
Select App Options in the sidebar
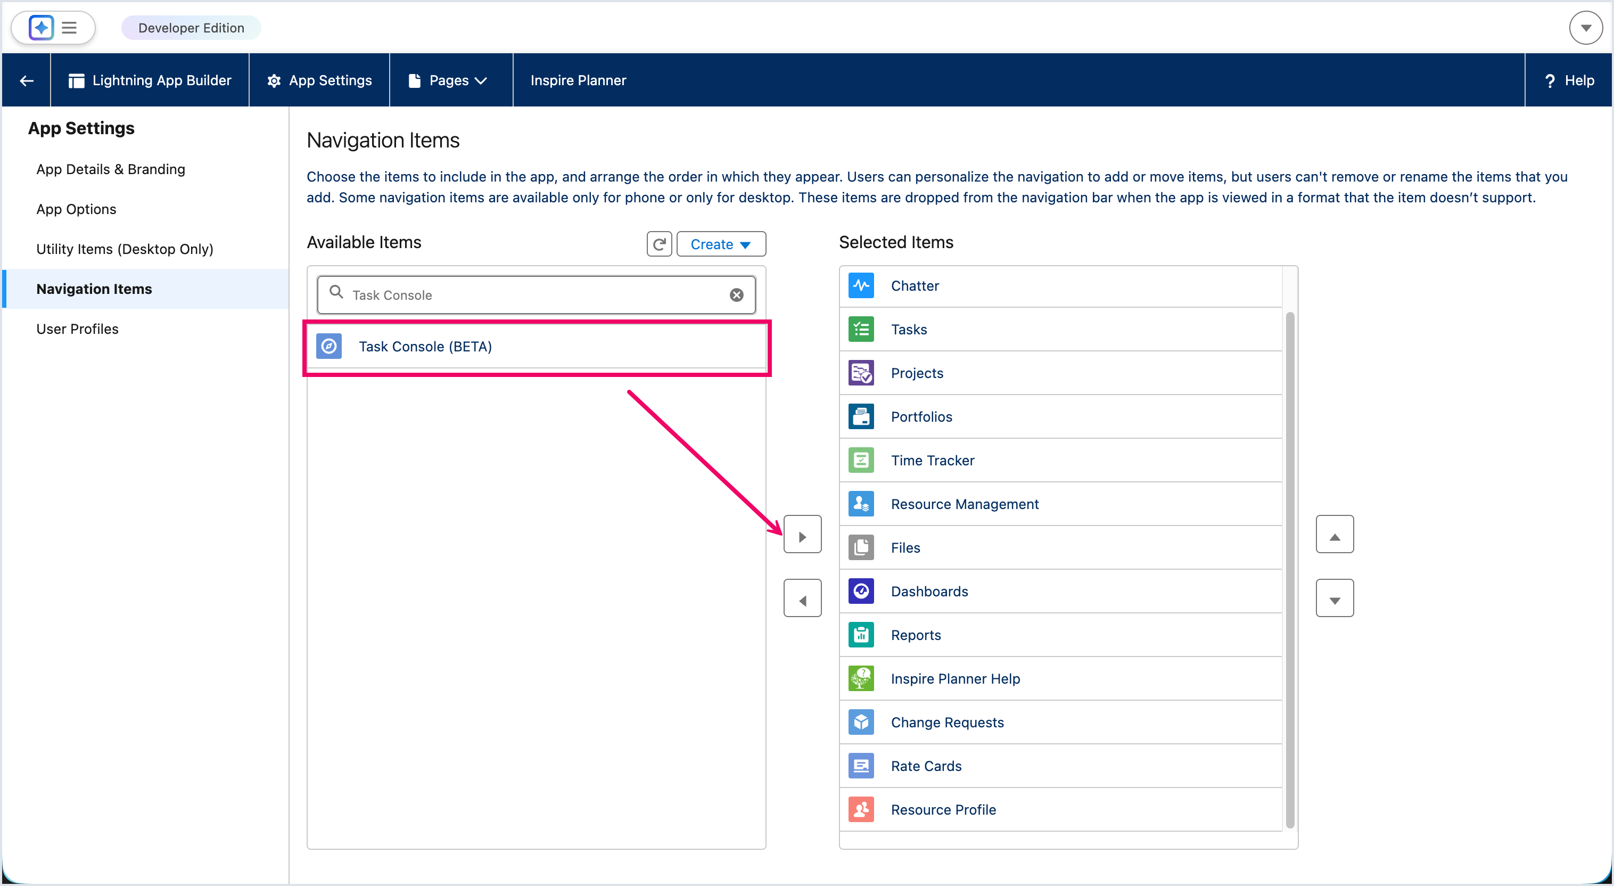77,209
